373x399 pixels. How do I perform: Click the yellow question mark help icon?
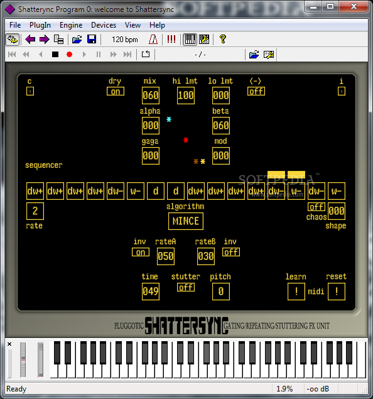click(223, 39)
